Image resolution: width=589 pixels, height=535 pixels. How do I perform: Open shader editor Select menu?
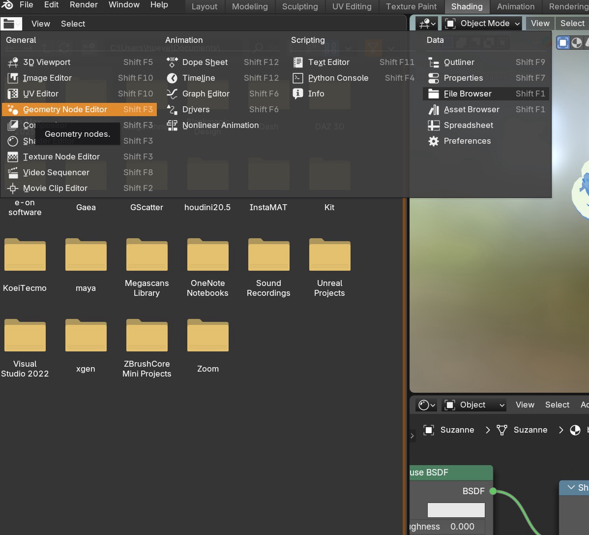click(557, 405)
